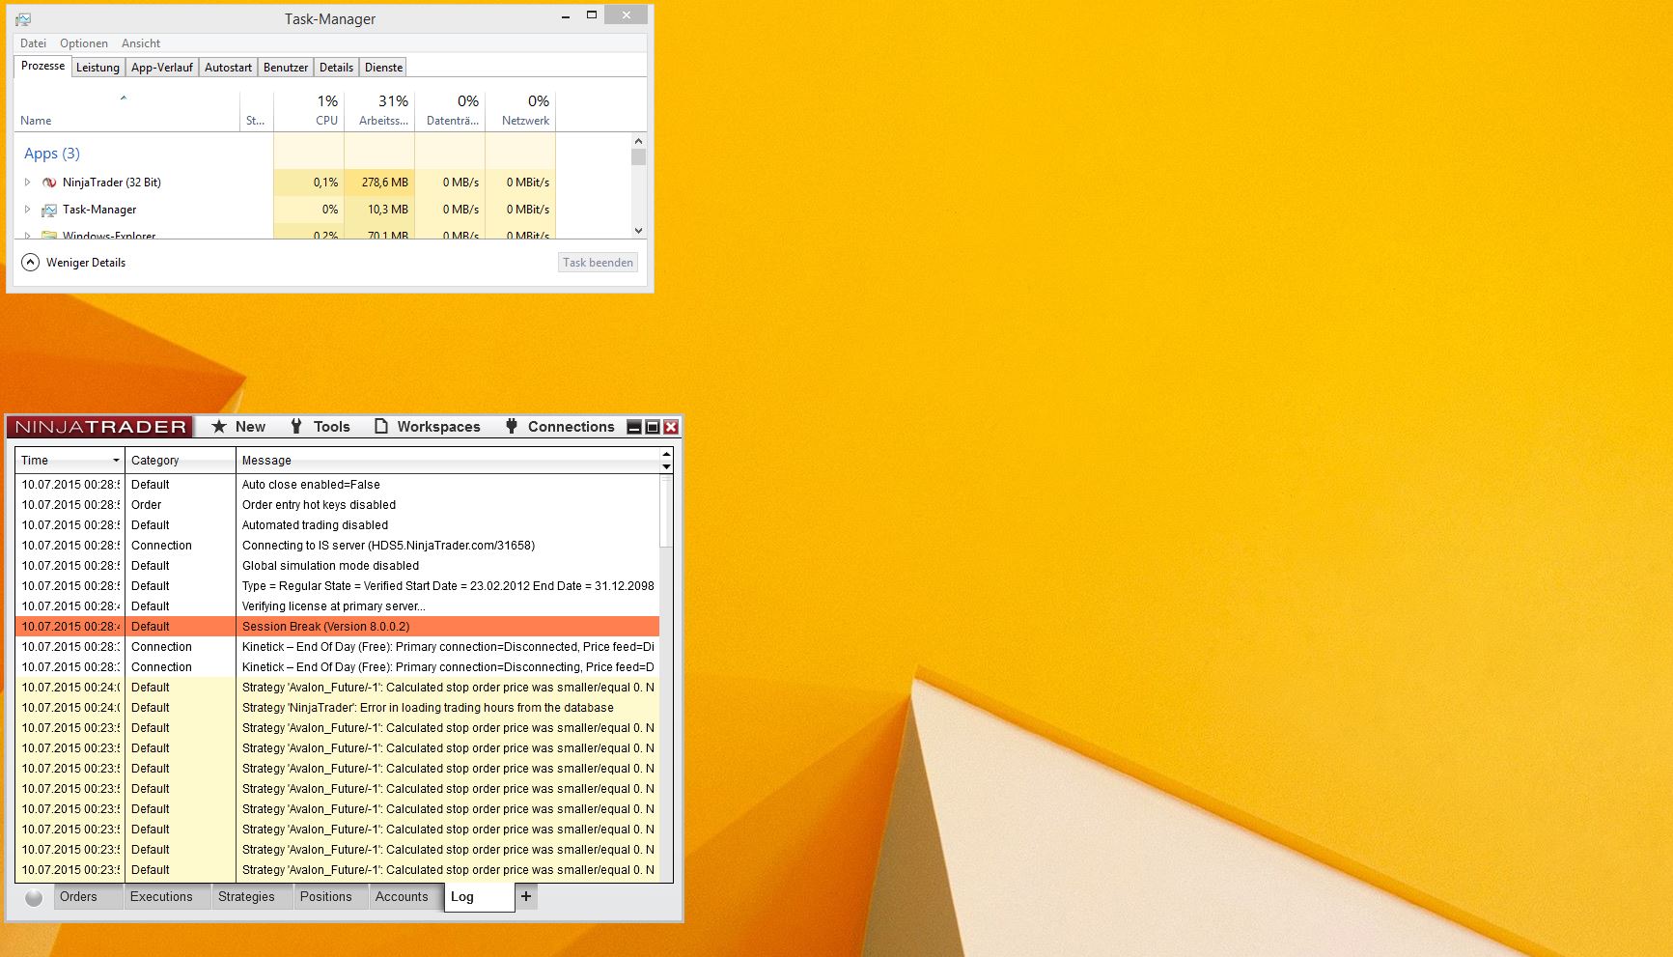Sort processes by the CPU column header
The width and height of the screenshot is (1673, 957).
tap(309, 111)
